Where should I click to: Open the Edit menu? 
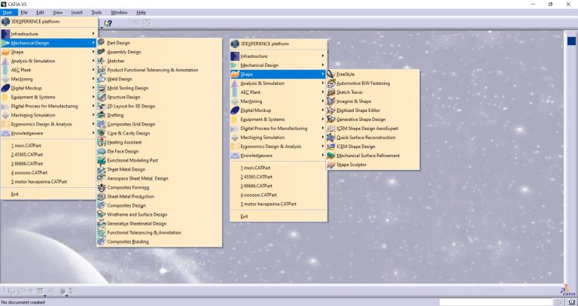pyautogui.click(x=40, y=12)
